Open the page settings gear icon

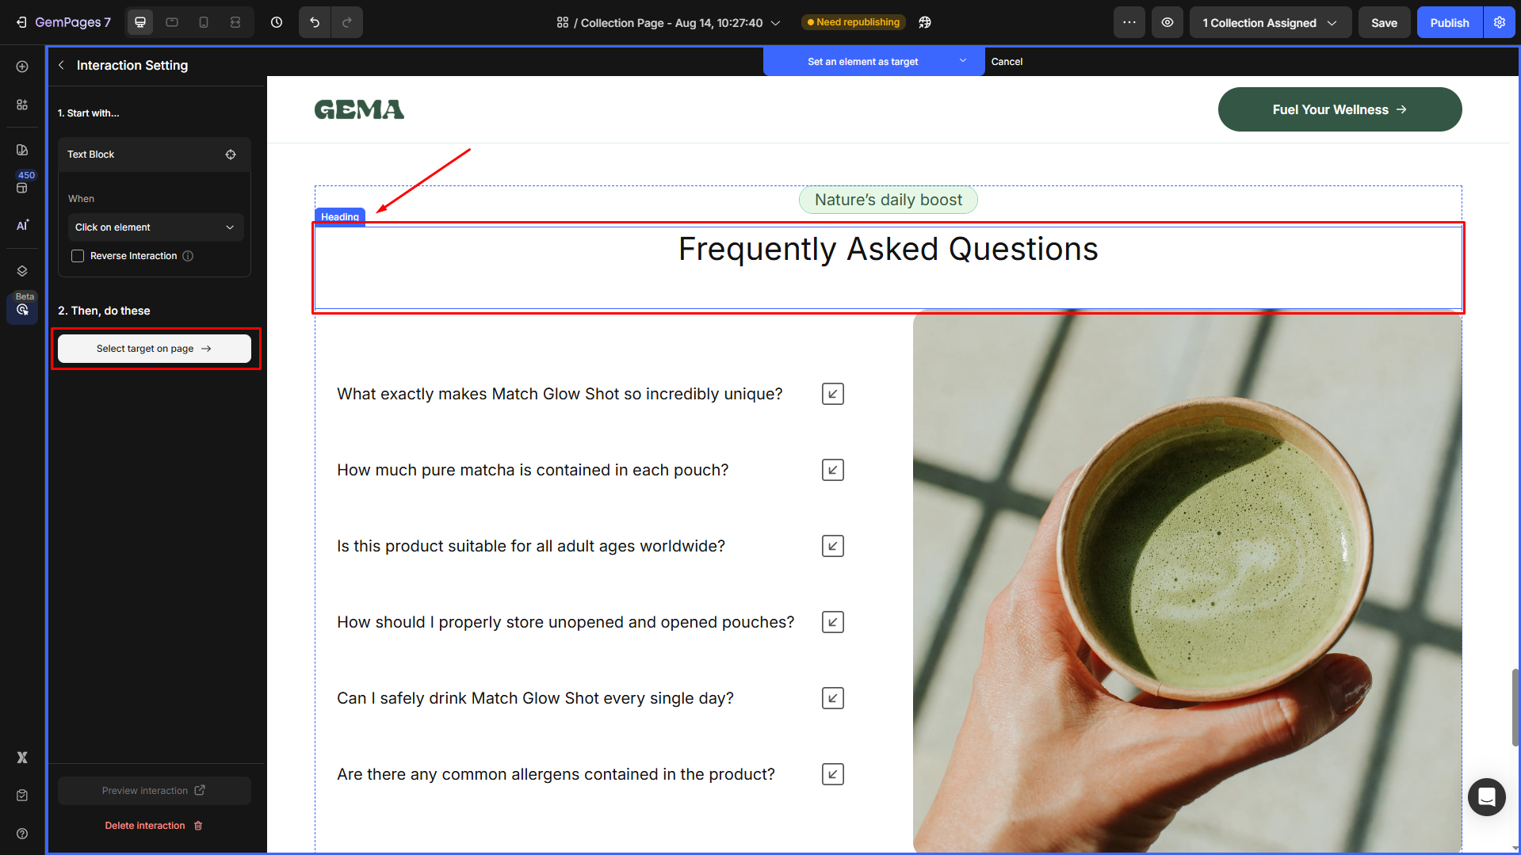click(1500, 22)
